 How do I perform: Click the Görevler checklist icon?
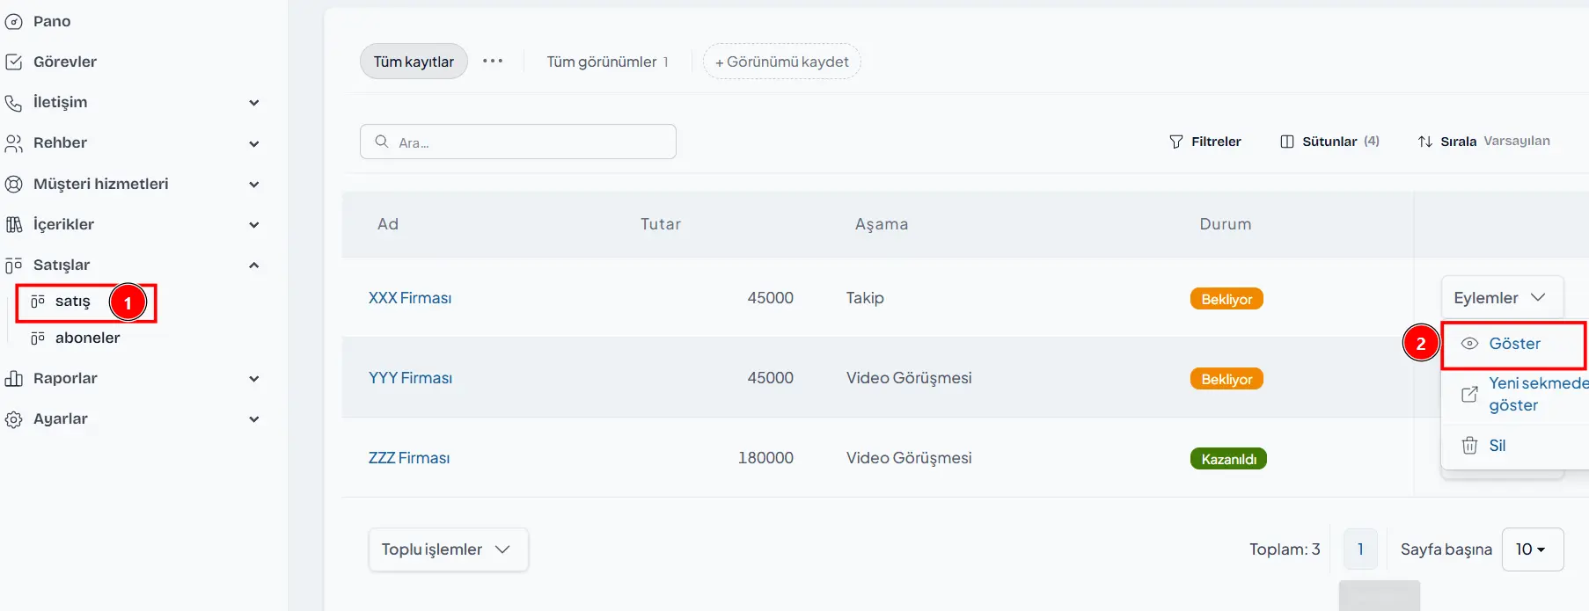[14, 62]
